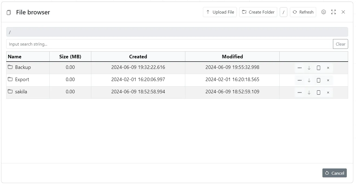Screen dimensions: 356x185
Task: Click the copy icon for Backup row
Action: click(x=319, y=68)
